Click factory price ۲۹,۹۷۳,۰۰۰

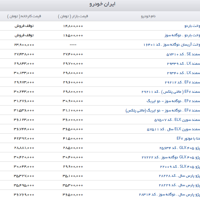[x=24, y=82]
